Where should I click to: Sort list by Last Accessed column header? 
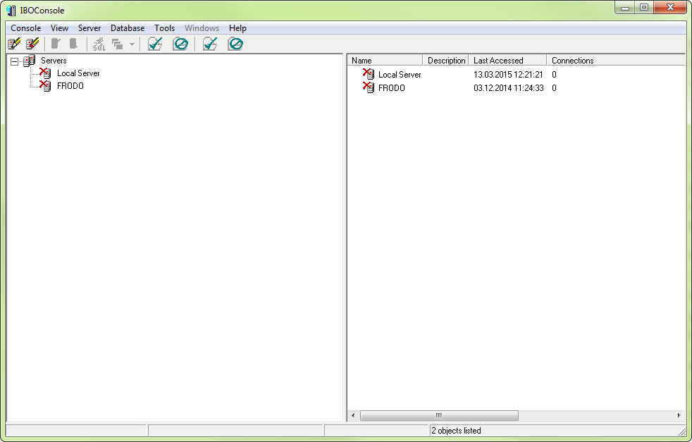[x=507, y=61]
